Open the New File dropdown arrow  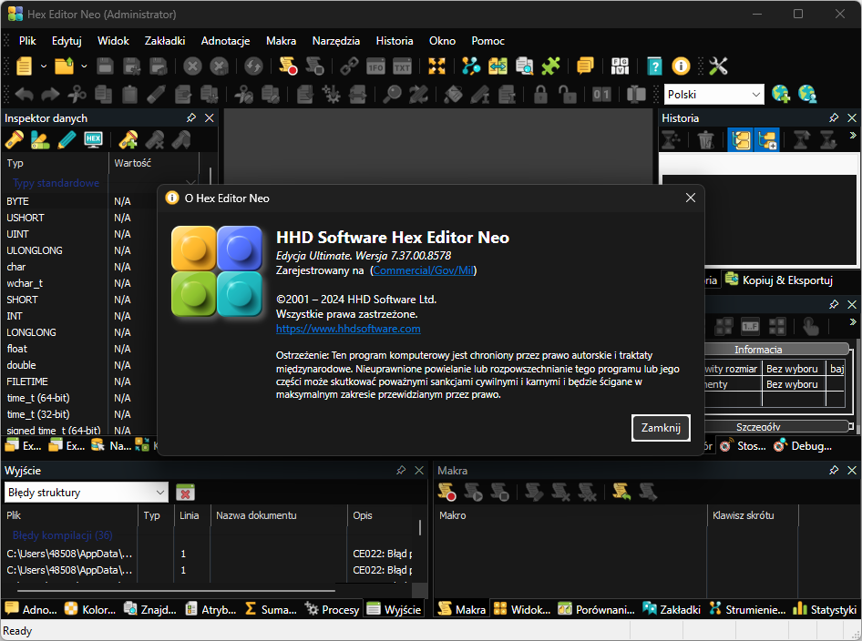(44, 66)
